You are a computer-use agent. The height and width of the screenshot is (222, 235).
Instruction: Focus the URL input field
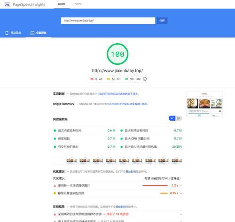(108, 21)
